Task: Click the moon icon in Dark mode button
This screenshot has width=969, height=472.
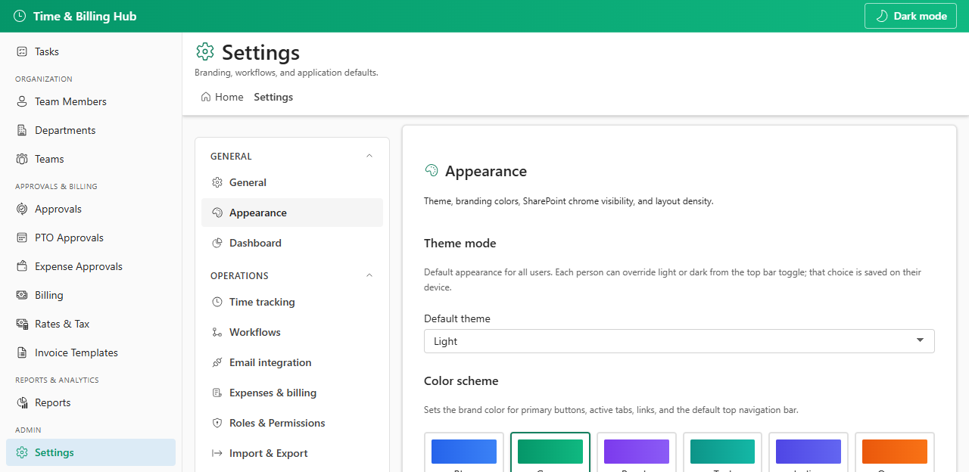Action: coord(881,16)
